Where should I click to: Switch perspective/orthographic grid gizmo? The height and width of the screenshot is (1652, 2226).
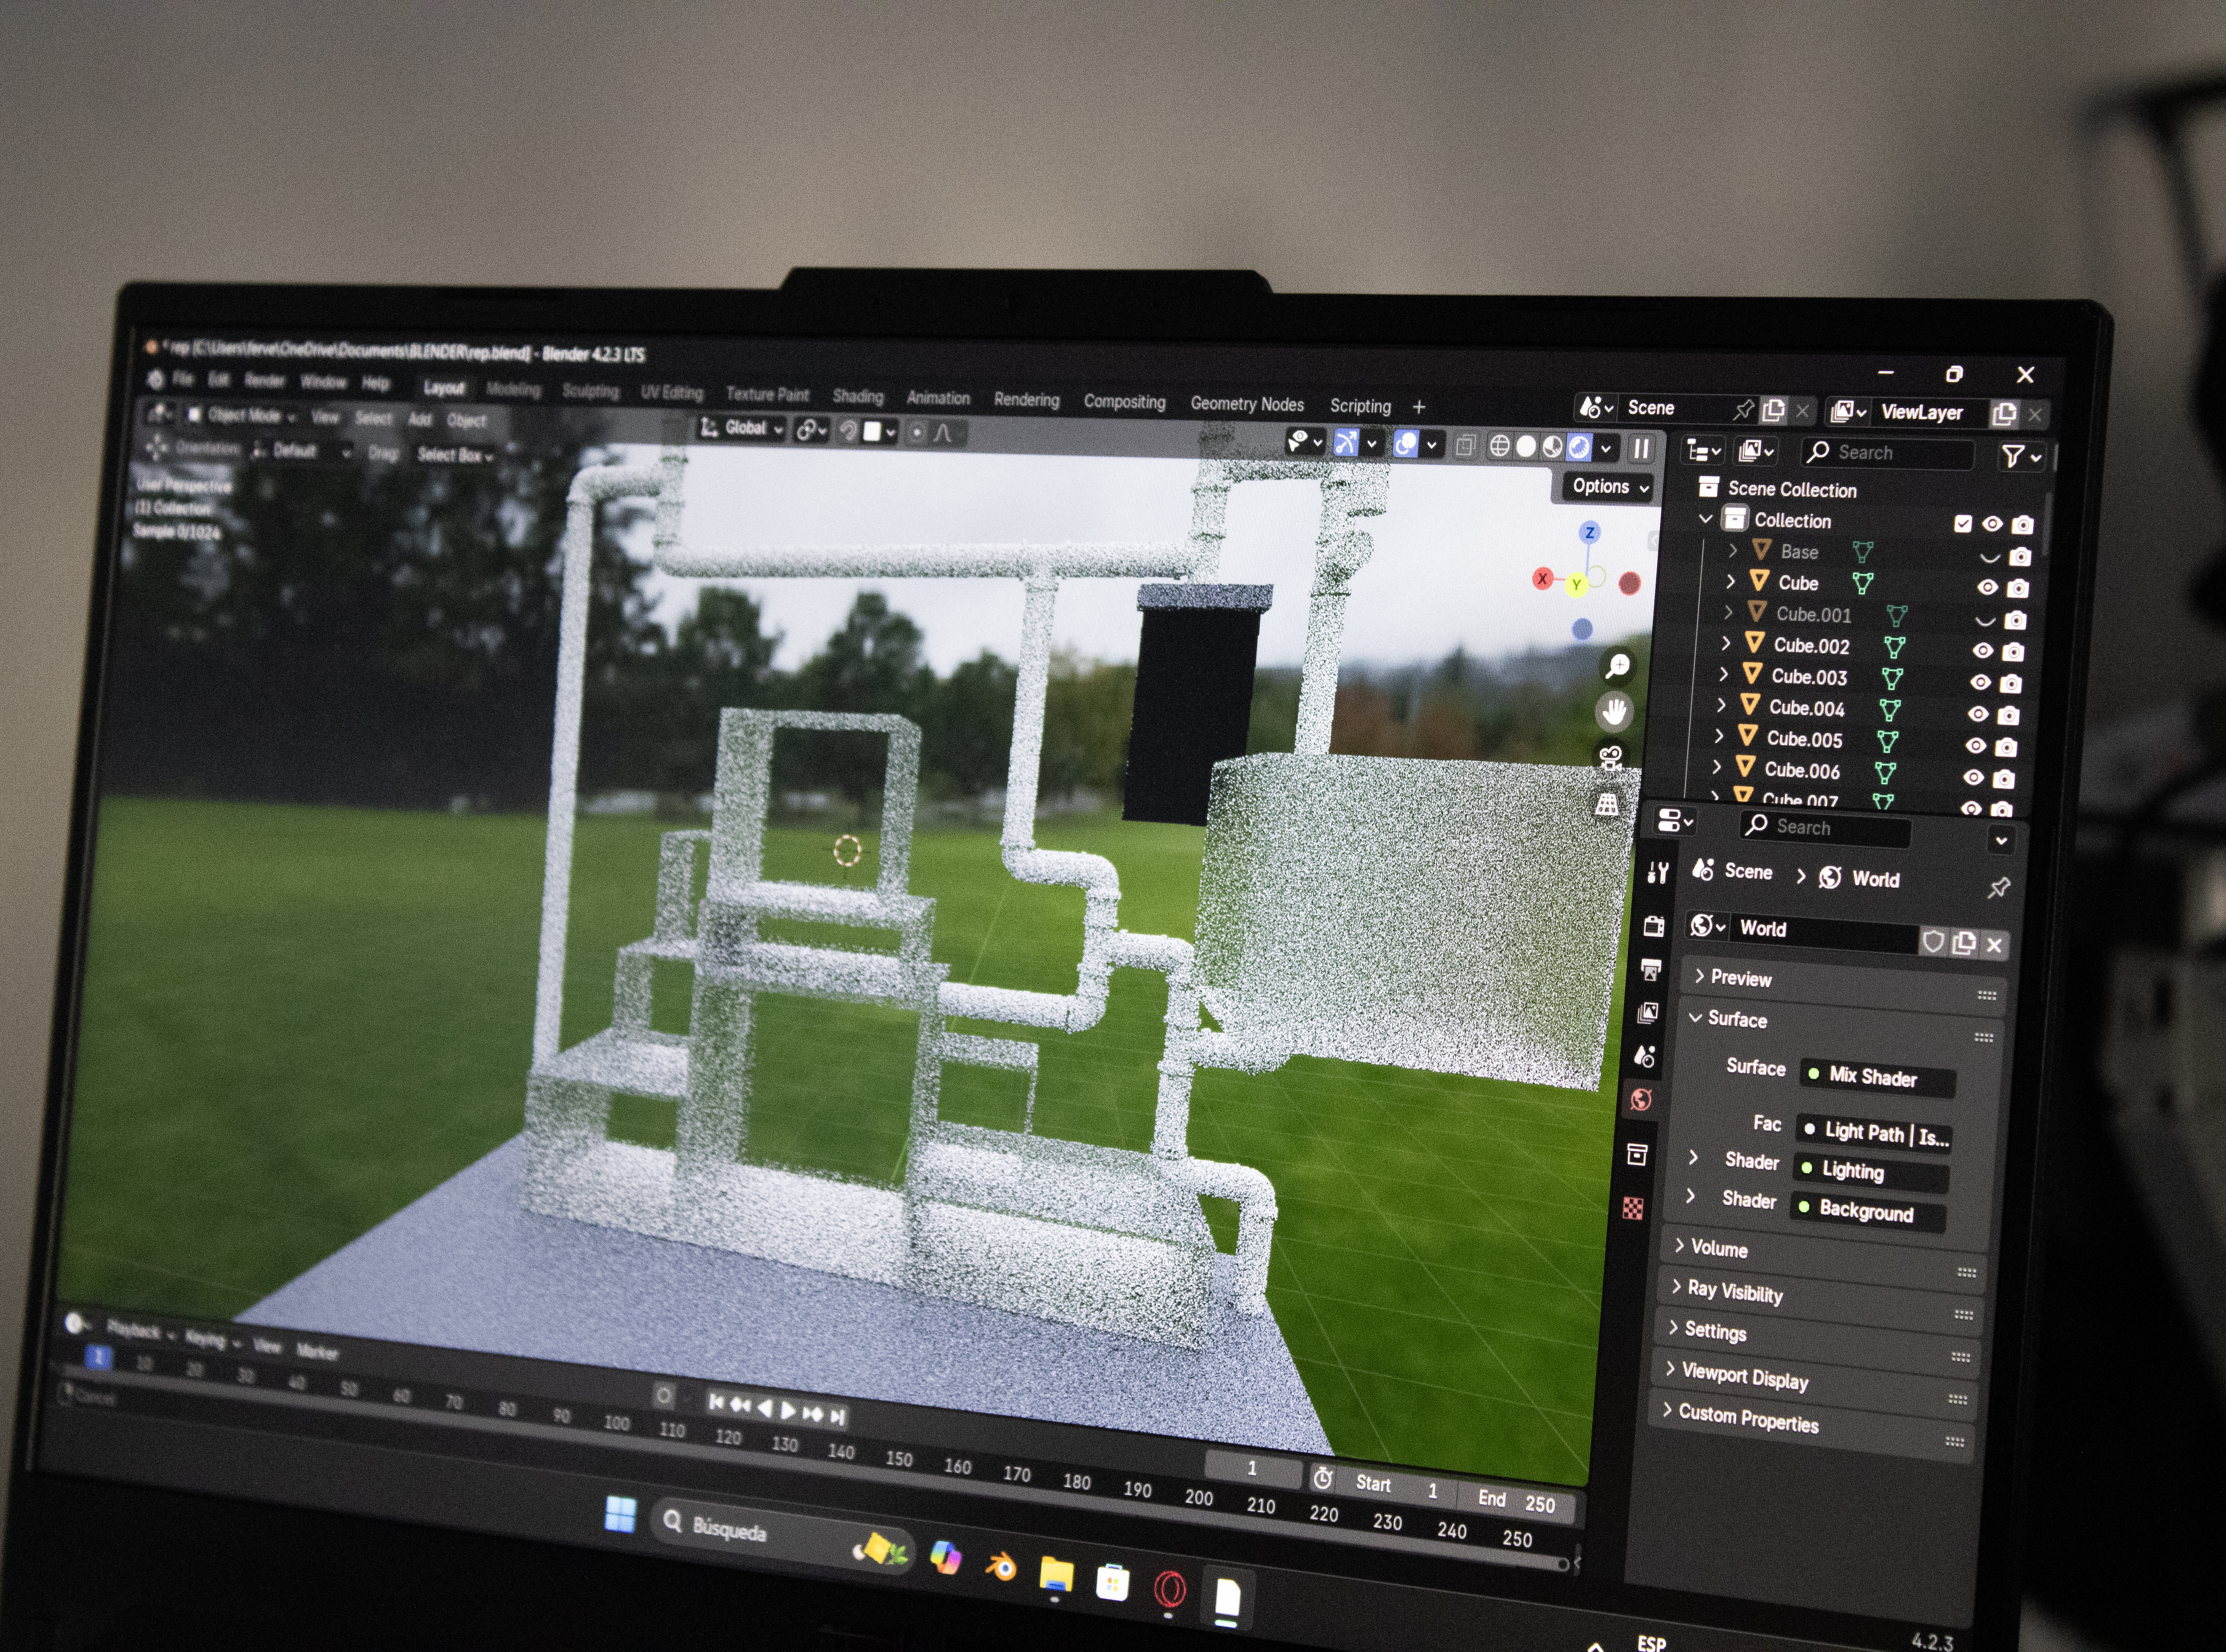(x=1607, y=804)
